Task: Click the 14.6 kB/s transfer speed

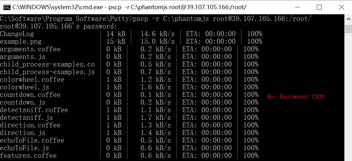Action: click(158, 34)
